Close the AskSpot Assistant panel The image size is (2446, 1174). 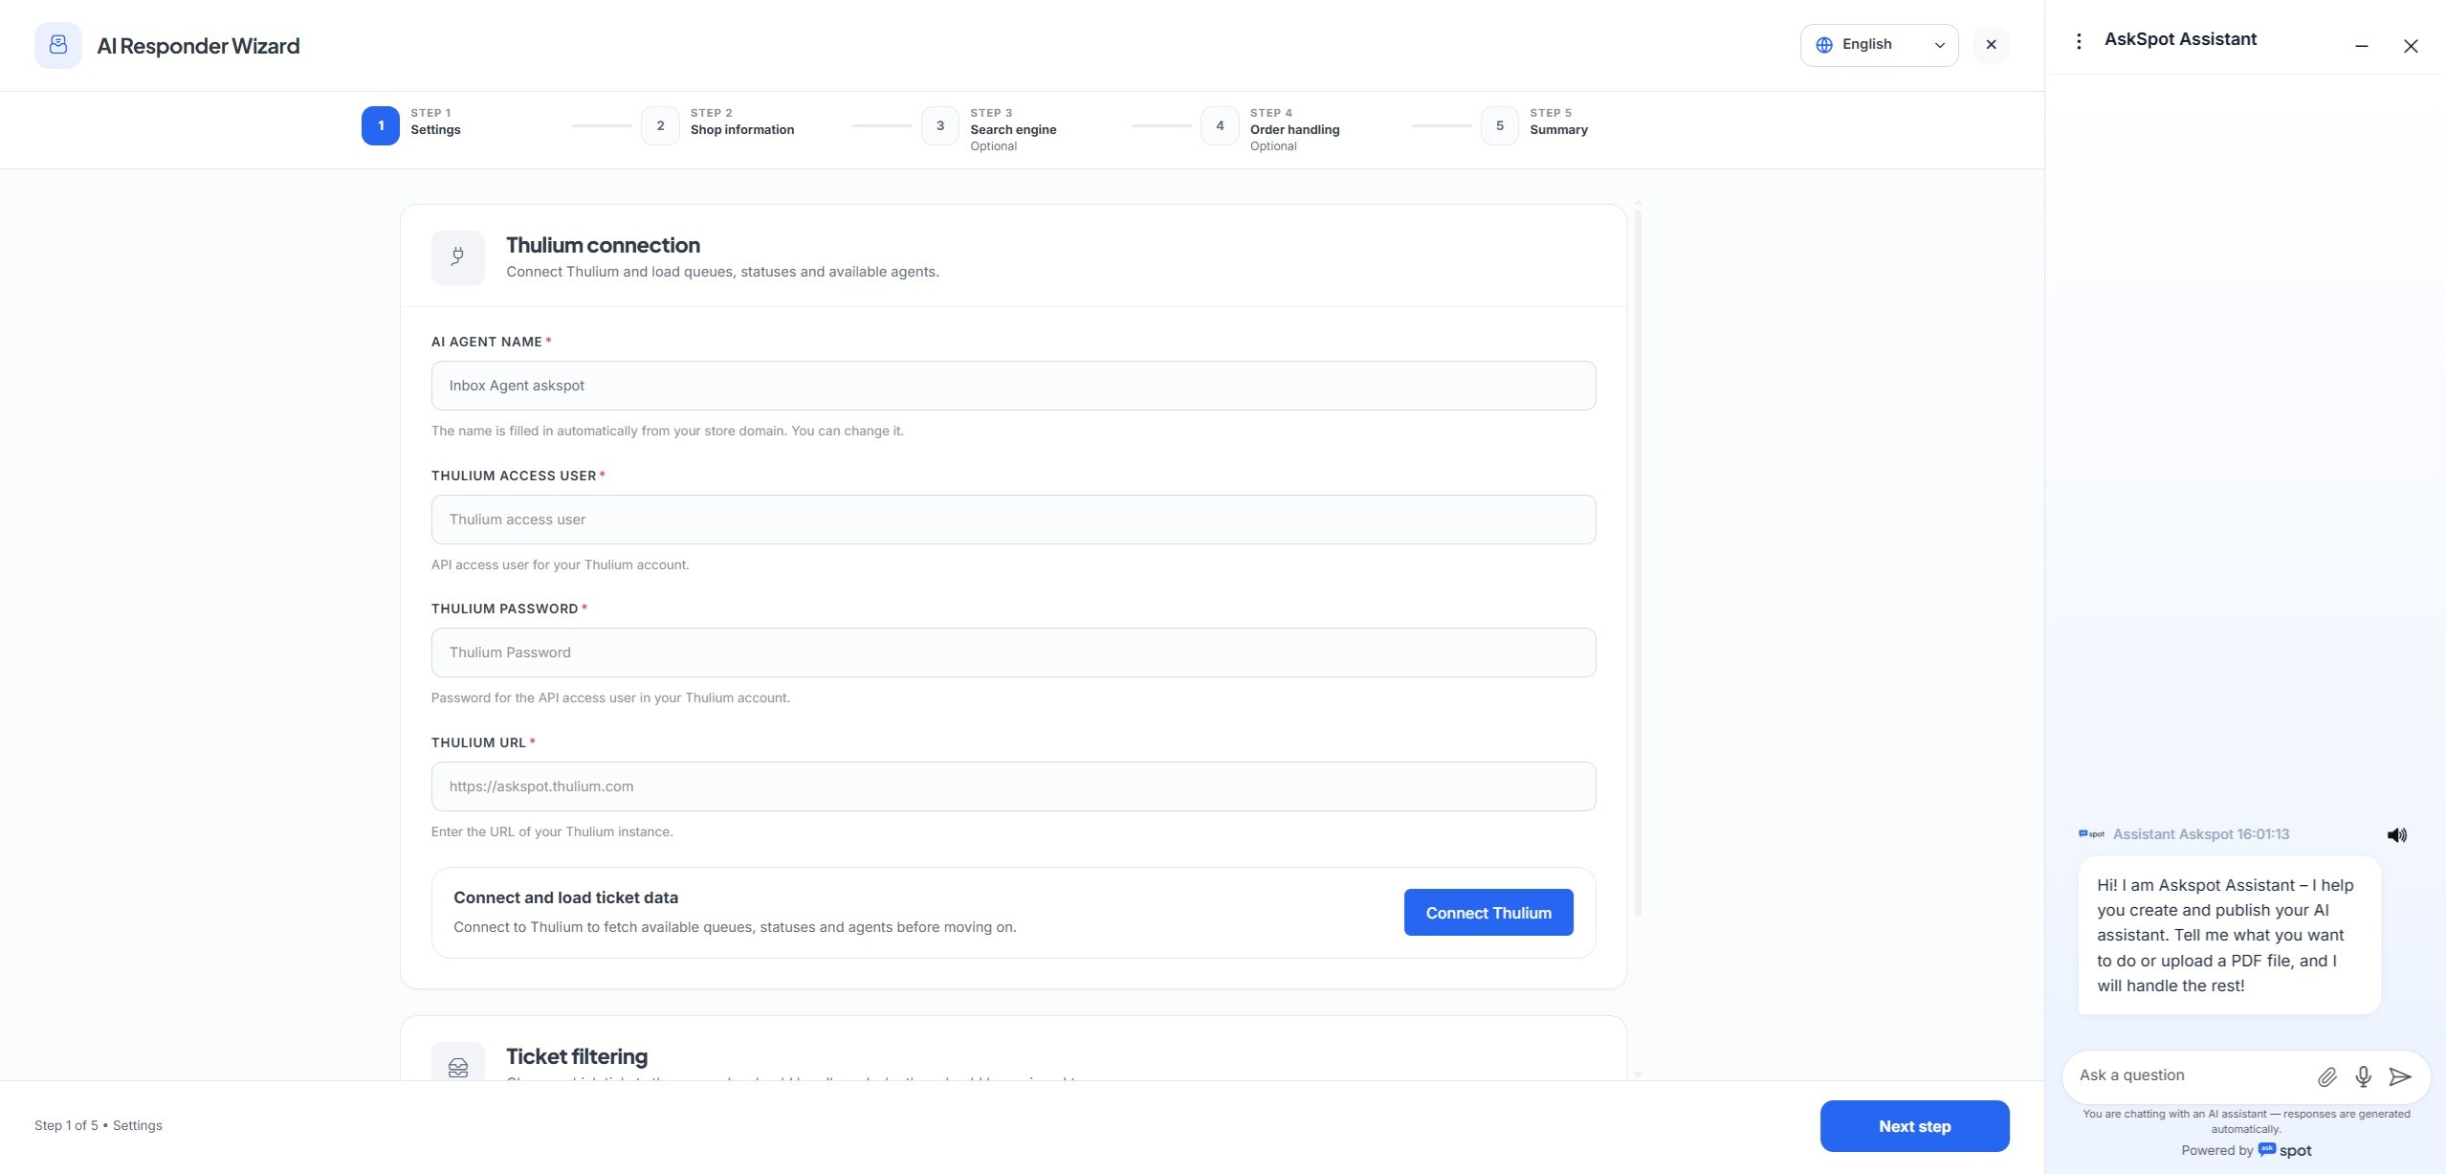(2411, 46)
